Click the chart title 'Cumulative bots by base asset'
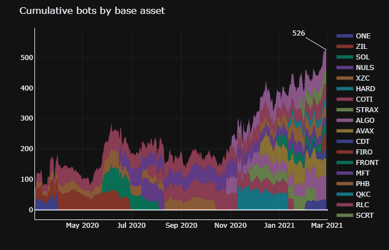This screenshot has height=250, width=389. [x=92, y=11]
